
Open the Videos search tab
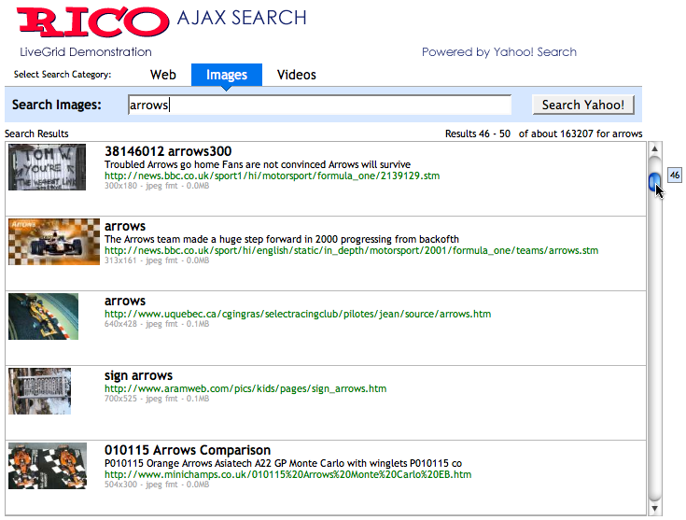pyautogui.click(x=296, y=75)
